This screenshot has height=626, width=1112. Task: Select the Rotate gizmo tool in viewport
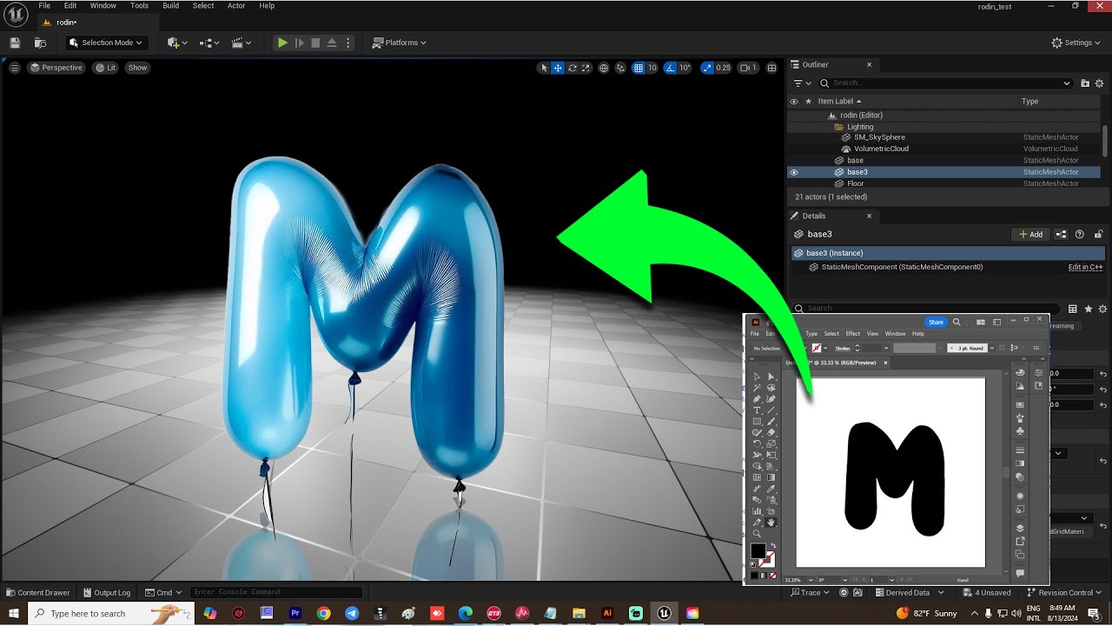(573, 68)
